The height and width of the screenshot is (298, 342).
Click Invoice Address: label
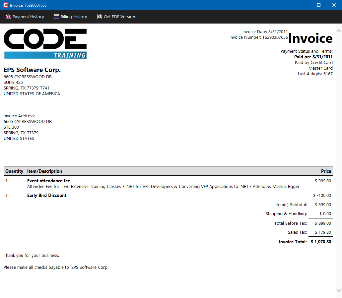click(x=20, y=116)
